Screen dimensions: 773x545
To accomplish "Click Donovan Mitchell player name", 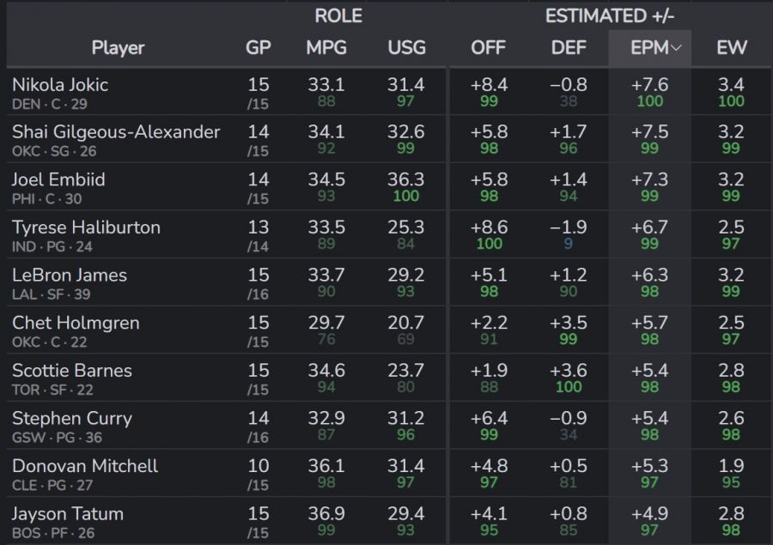I will tap(85, 466).
